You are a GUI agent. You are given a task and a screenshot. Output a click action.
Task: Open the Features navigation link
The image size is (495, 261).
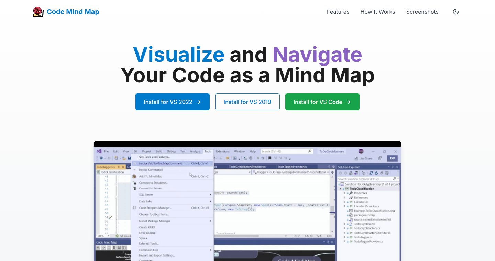pos(338,12)
